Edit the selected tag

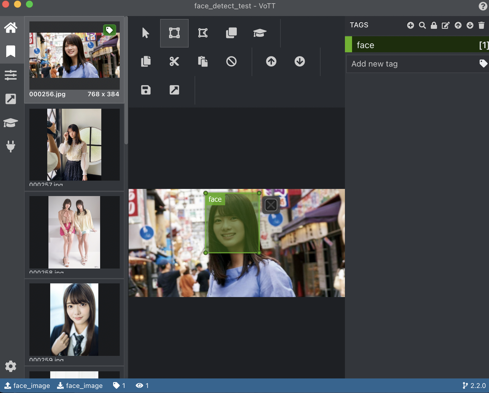pyautogui.click(x=446, y=25)
